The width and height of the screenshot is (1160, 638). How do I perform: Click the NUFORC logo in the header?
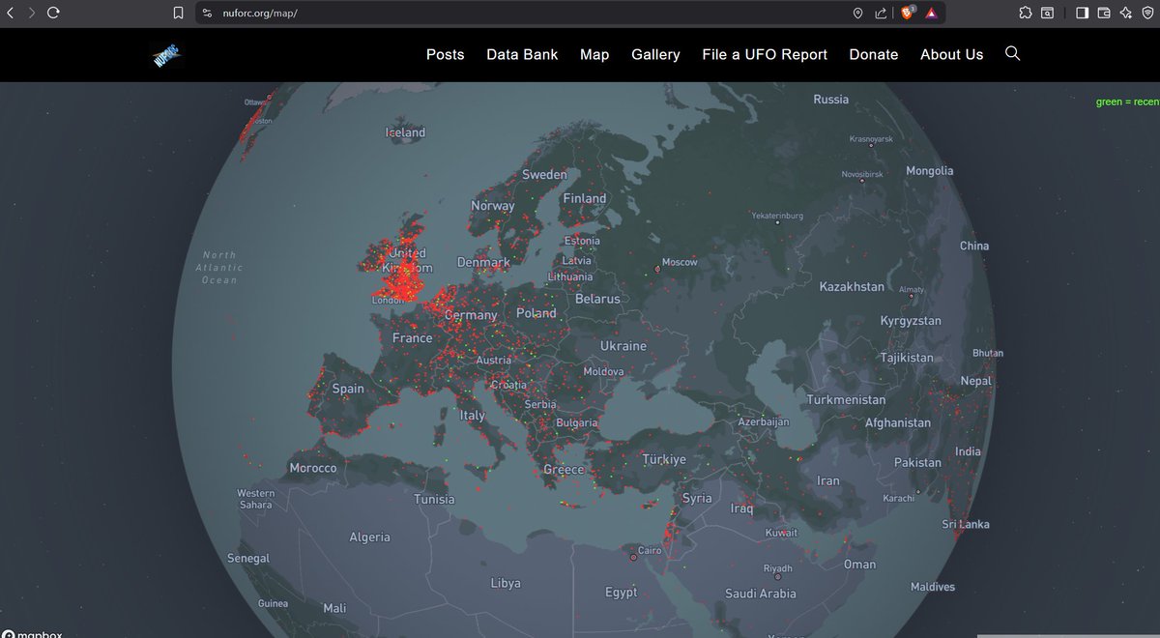(x=167, y=56)
